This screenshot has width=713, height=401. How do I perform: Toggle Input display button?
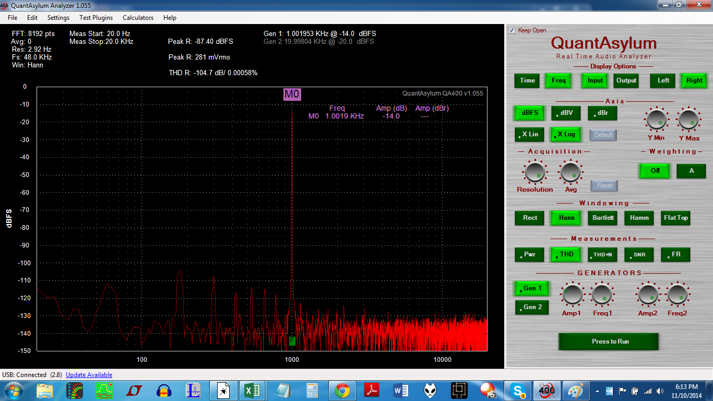pos(595,80)
